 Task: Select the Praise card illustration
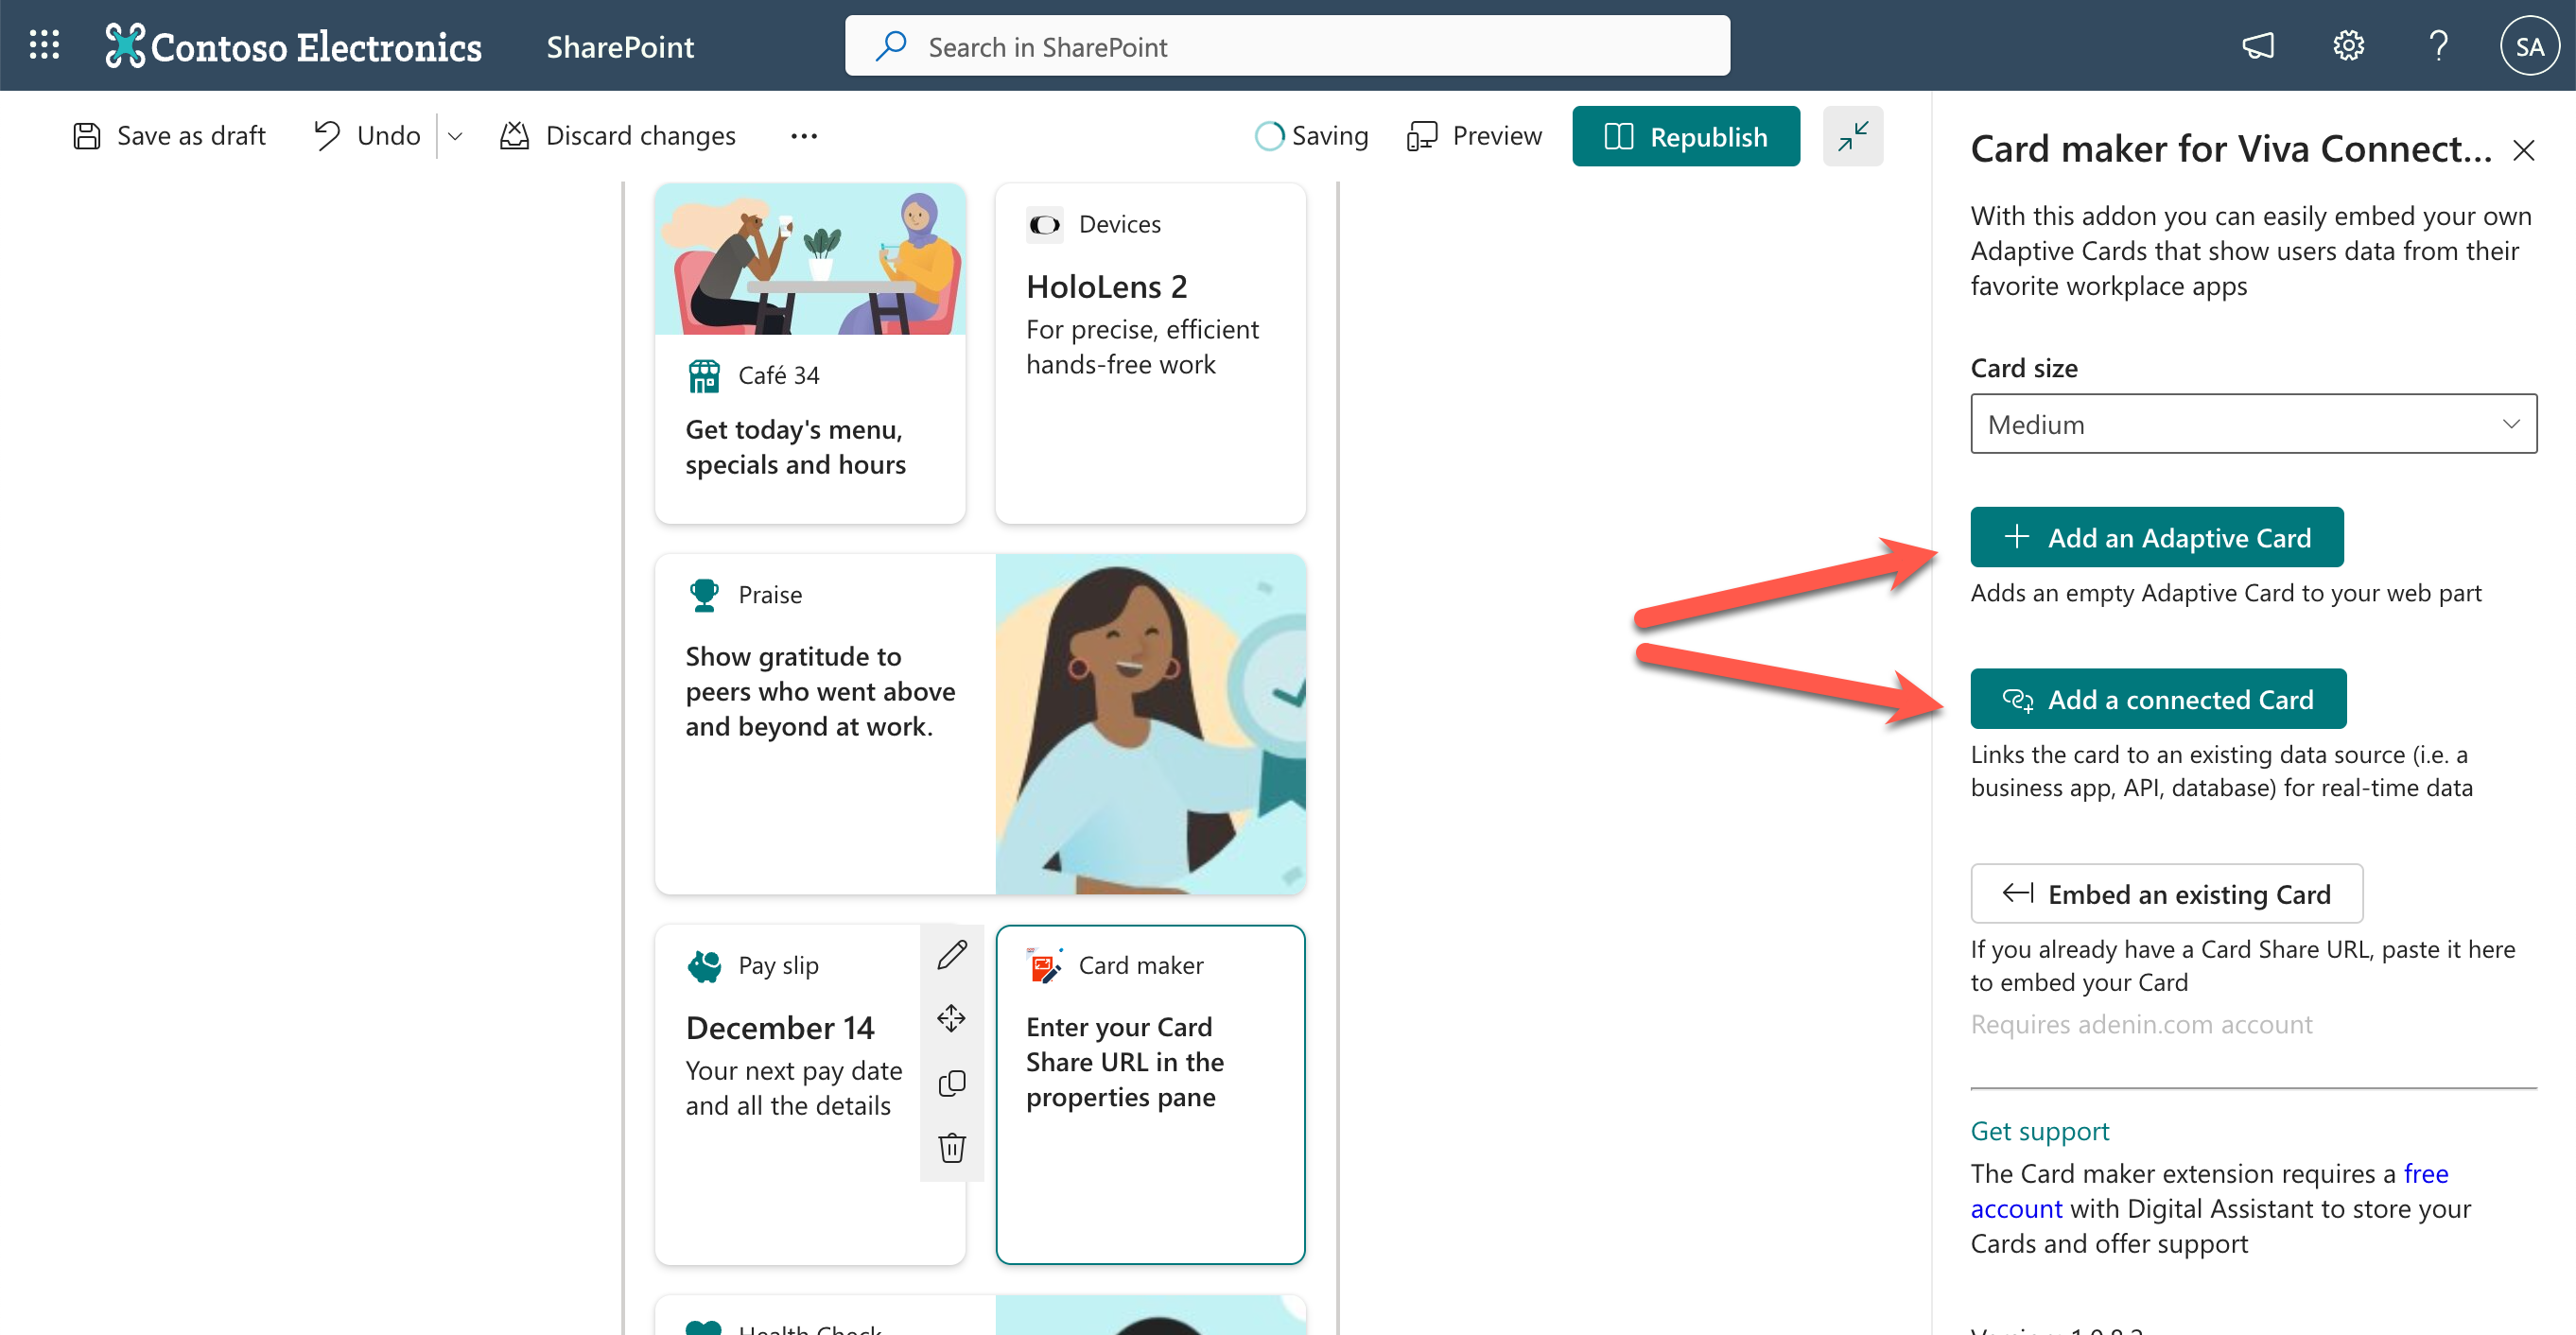tap(1150, 724)
